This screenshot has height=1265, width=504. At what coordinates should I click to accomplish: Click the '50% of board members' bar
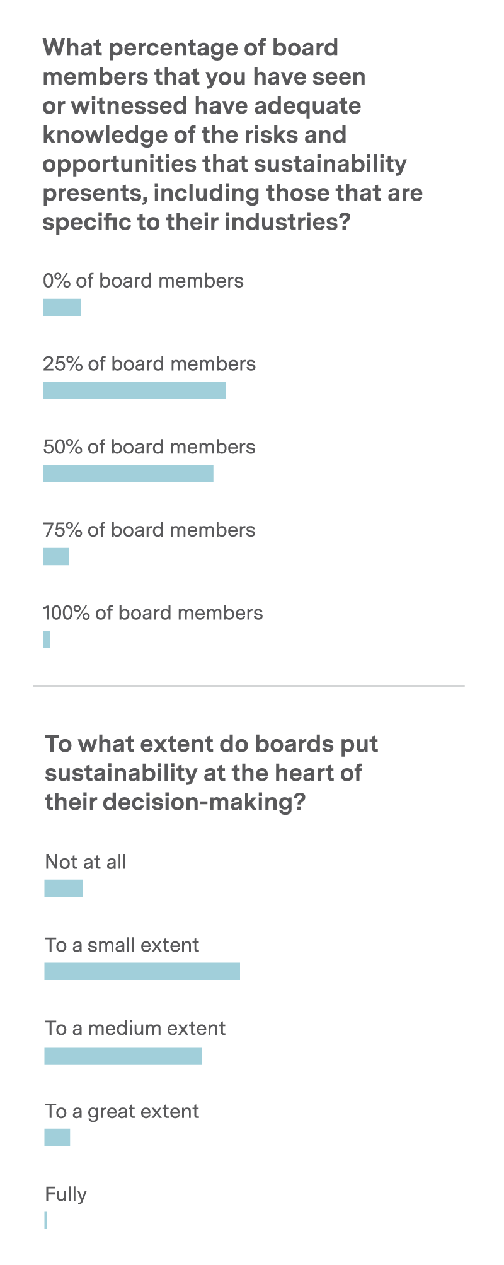click(128, 474)
